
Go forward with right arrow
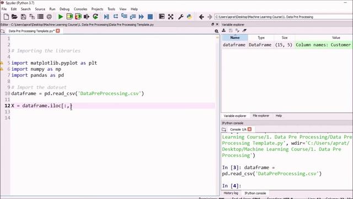(x=210, y=17)
